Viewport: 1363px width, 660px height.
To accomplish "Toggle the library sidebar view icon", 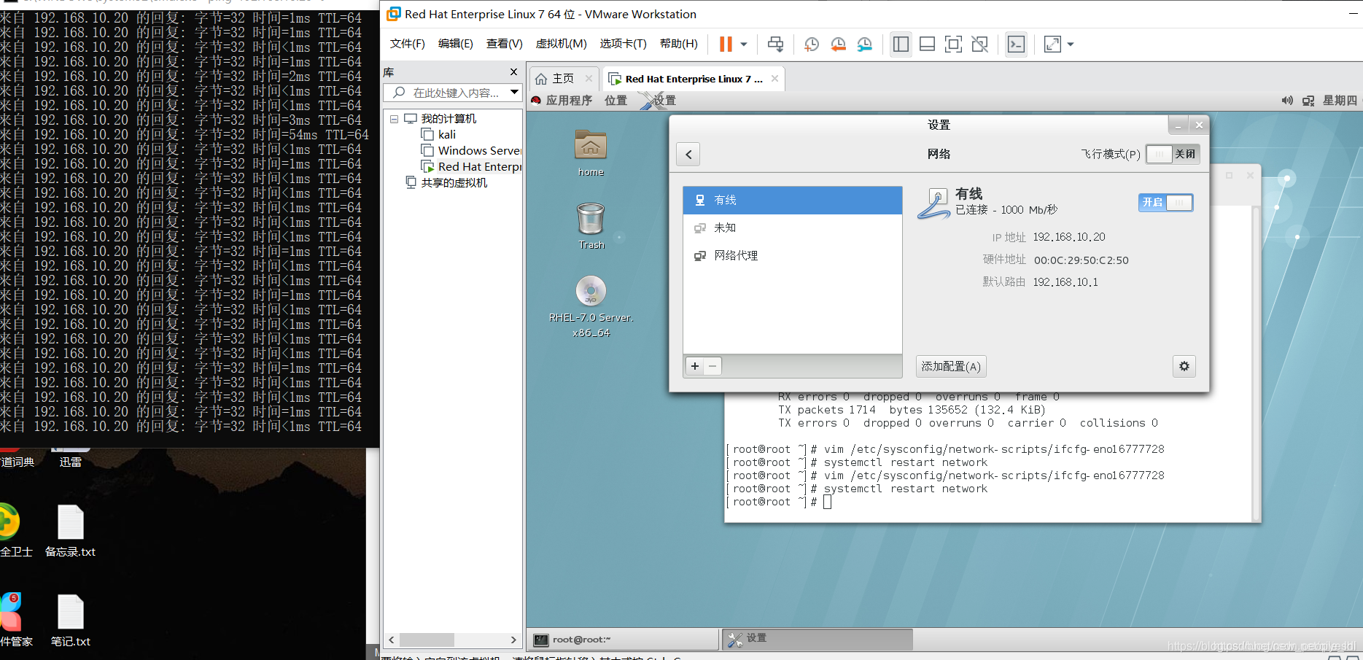I will click(901, 44).
